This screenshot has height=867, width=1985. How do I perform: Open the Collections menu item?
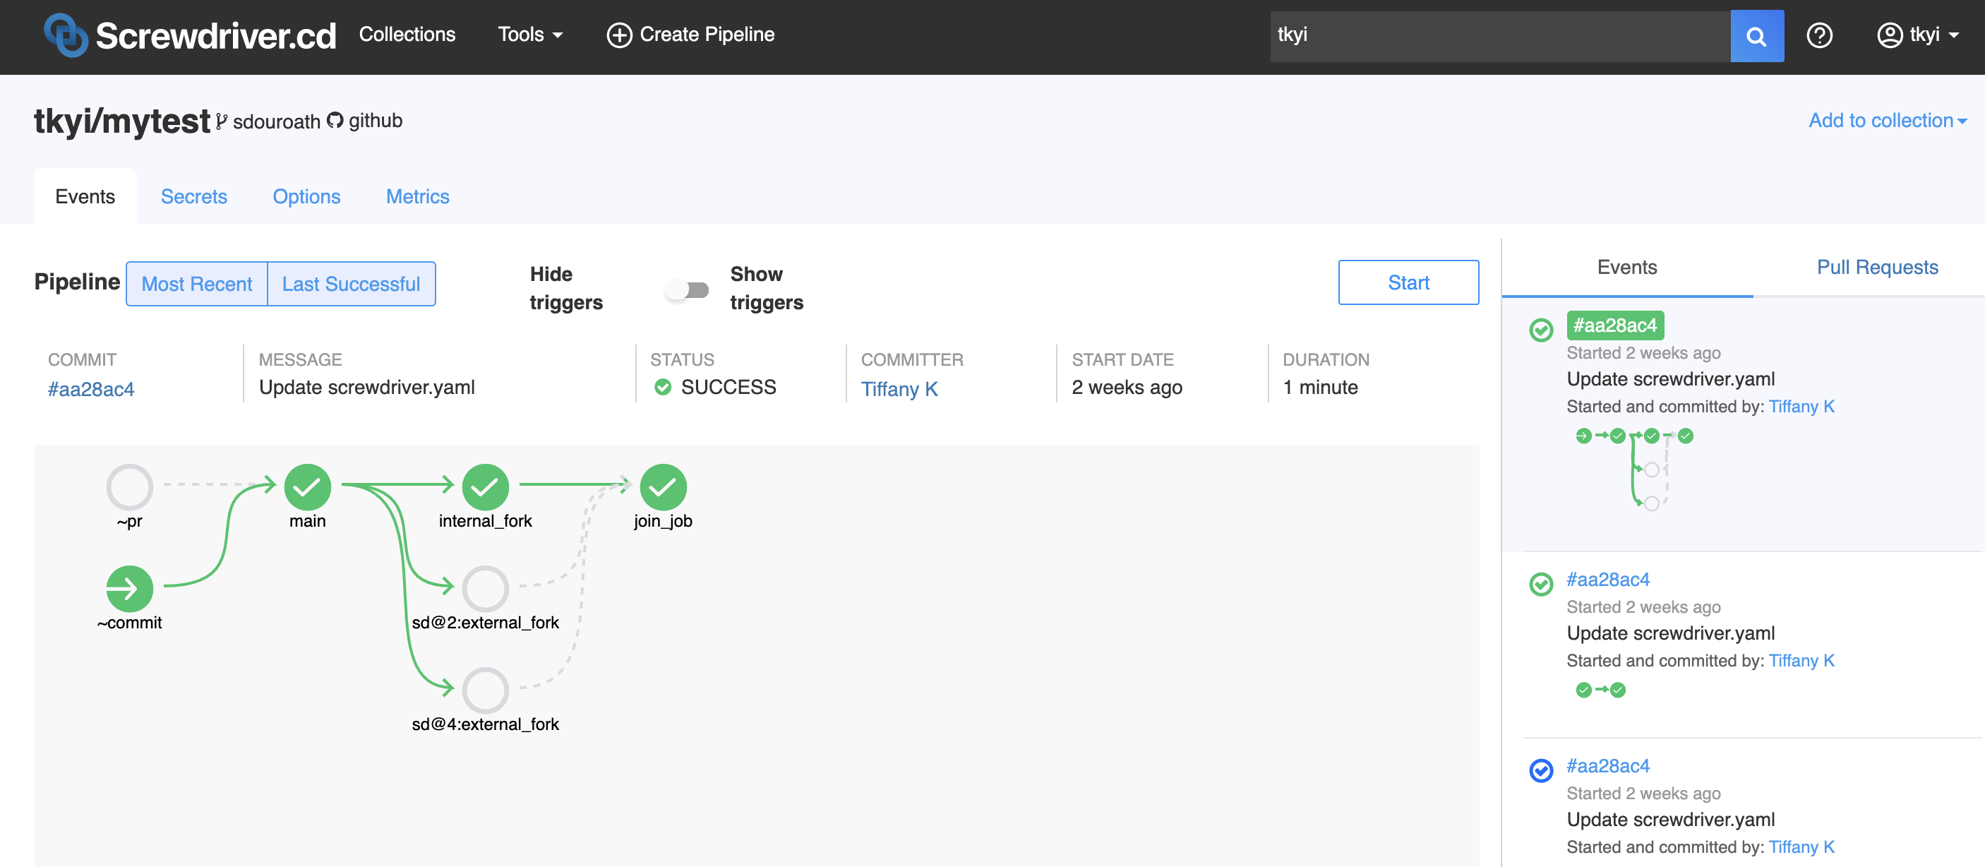point(407,35)
